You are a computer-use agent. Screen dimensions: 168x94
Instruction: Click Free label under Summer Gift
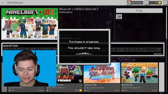tap(117, 90)
